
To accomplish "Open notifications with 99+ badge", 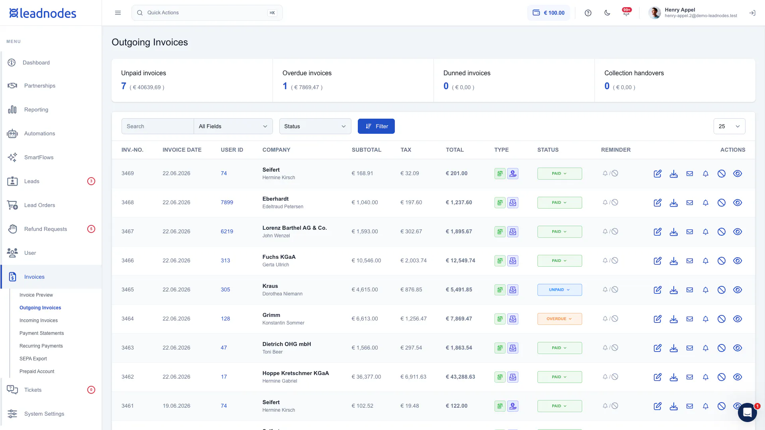I will 626,12.
